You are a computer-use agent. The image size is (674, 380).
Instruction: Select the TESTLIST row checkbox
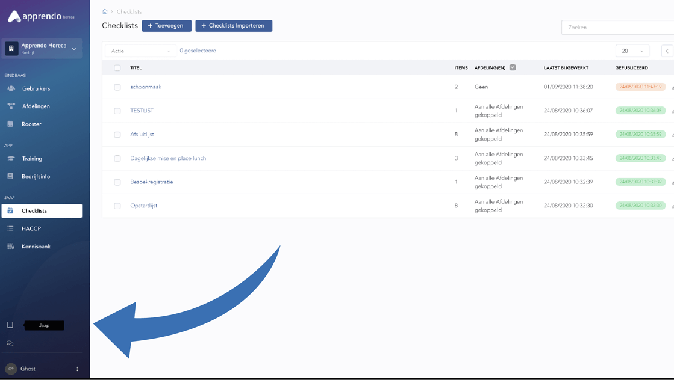coord(117,111)
